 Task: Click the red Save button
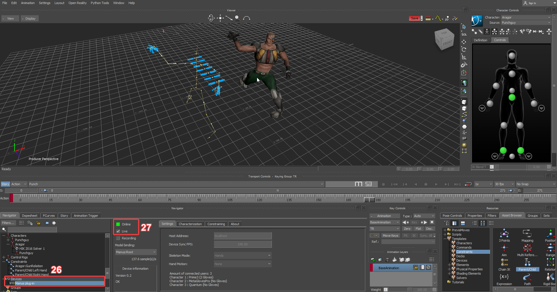point(415,18)
